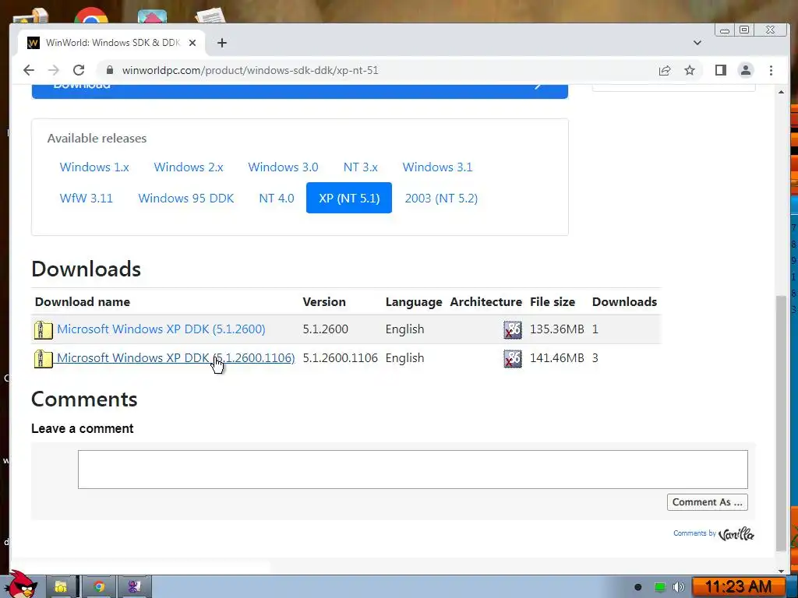The width and height of the screenshot is (798, 598).
Task: Select Windows 3.1 release
Action: pos(437,167)
